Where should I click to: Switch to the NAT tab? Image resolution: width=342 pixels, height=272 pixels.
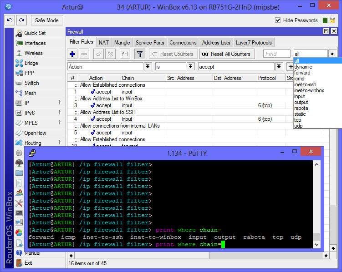click(x=104, y=43)
